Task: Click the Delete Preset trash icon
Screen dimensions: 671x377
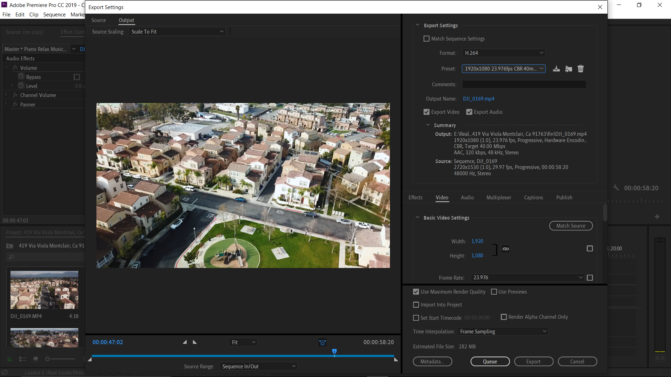Action: pyautogui.click(x=580, y=69)
